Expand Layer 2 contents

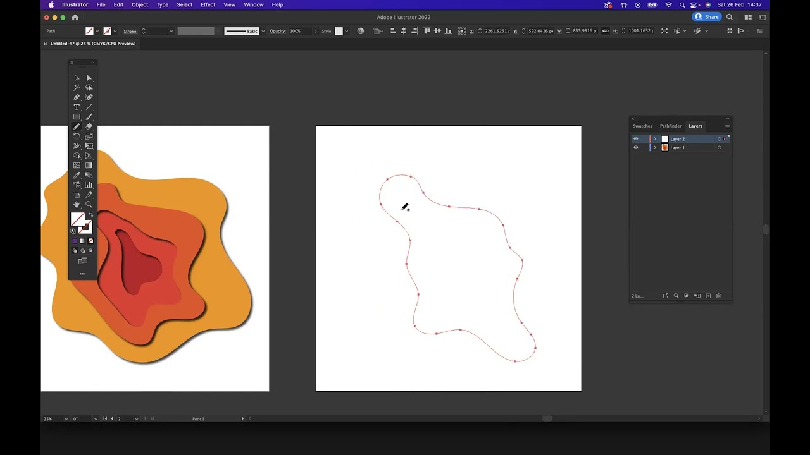[x=655, y=139]
